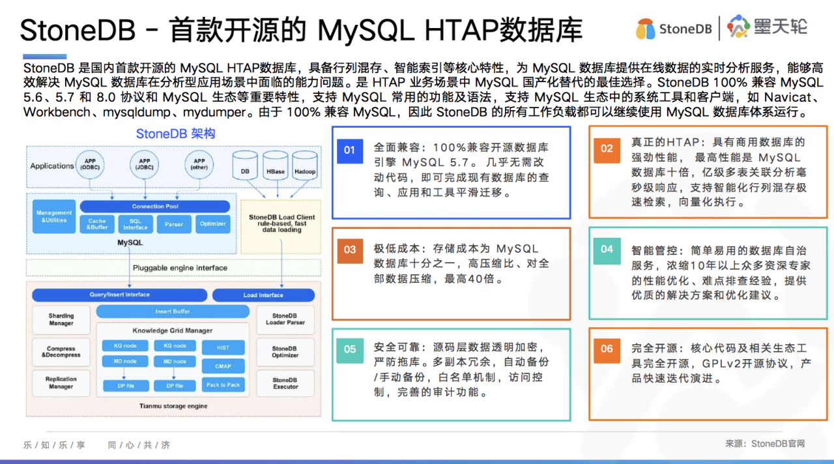Click the teal 04 number badge
The image size is (834, 464).
[x=607, y=250]
